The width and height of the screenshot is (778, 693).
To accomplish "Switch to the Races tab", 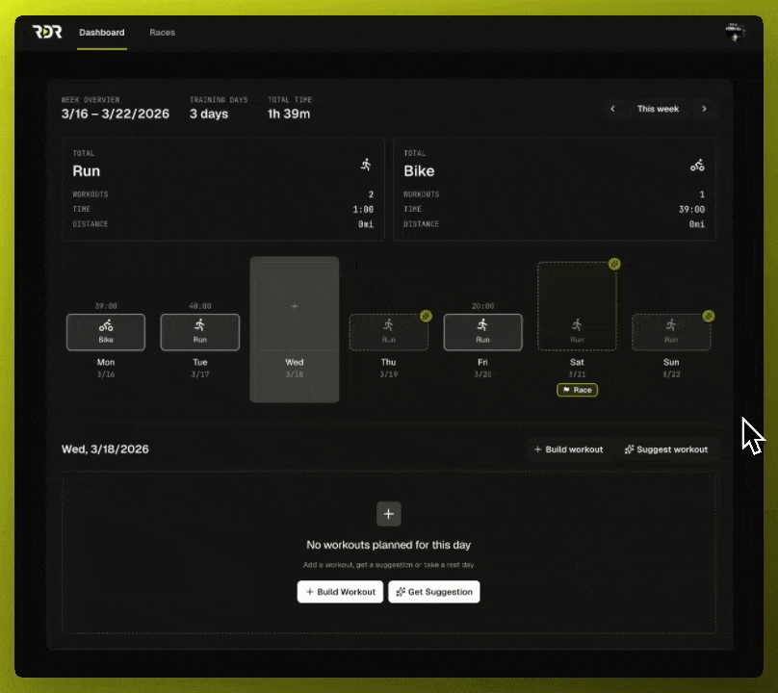I will pyautogui.click(x=162, y=32).
